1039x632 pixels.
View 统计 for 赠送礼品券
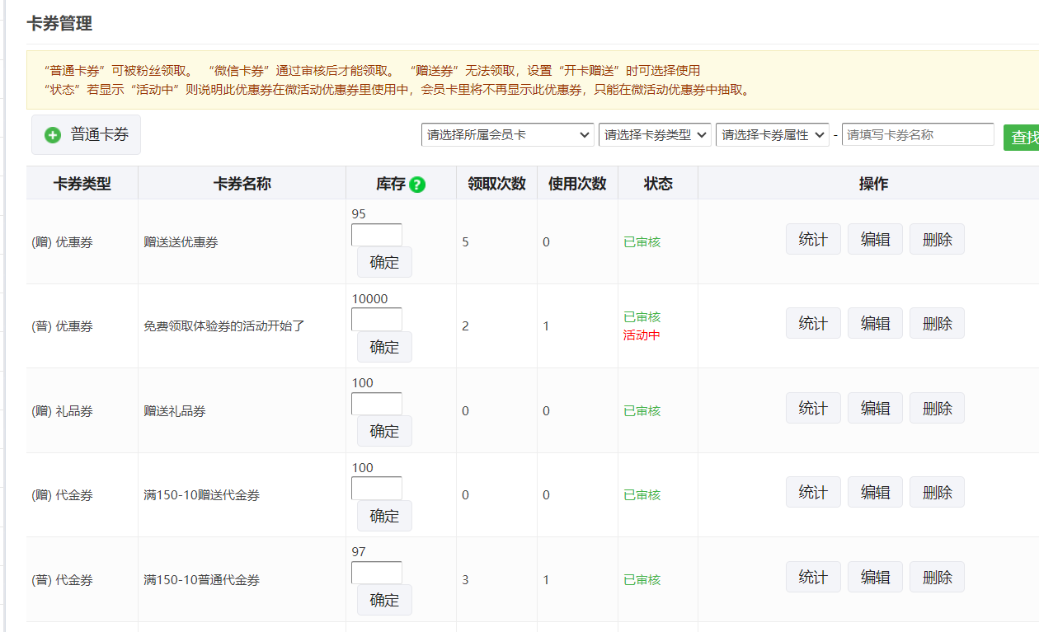click(x=813, y=408)
